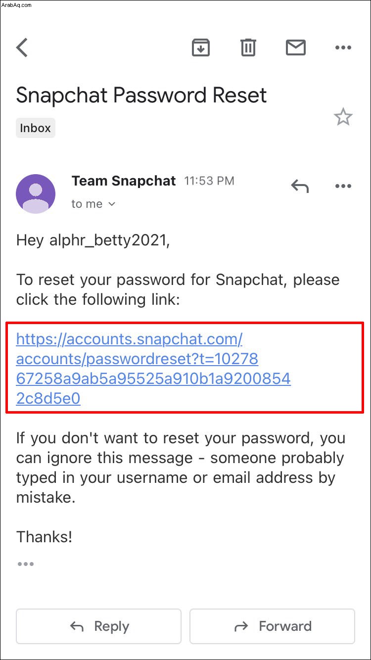Show trimmed content via the three dots
This screenshot has height=660, width=371.
click(25, 564)
